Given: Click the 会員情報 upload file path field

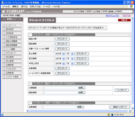Looking at the screenshot, I should click(60, 107).
